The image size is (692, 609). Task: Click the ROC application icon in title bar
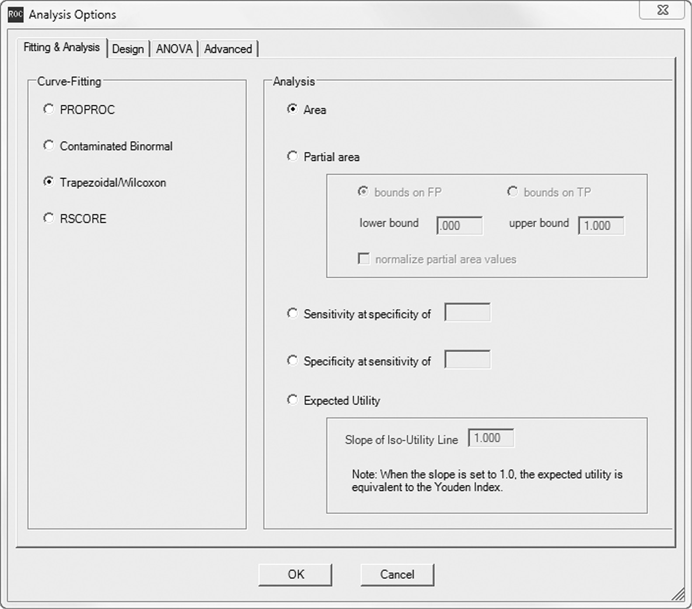15,14
